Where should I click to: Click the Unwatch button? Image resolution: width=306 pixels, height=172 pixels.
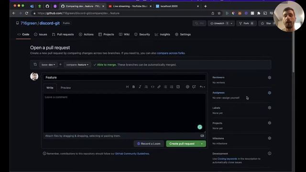click(x=219, y=23)
